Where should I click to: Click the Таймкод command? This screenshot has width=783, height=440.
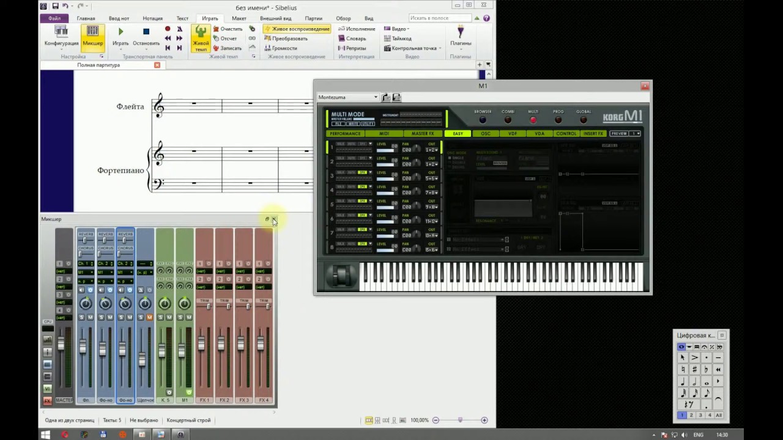pyautogui.click(x=398, y=38)
